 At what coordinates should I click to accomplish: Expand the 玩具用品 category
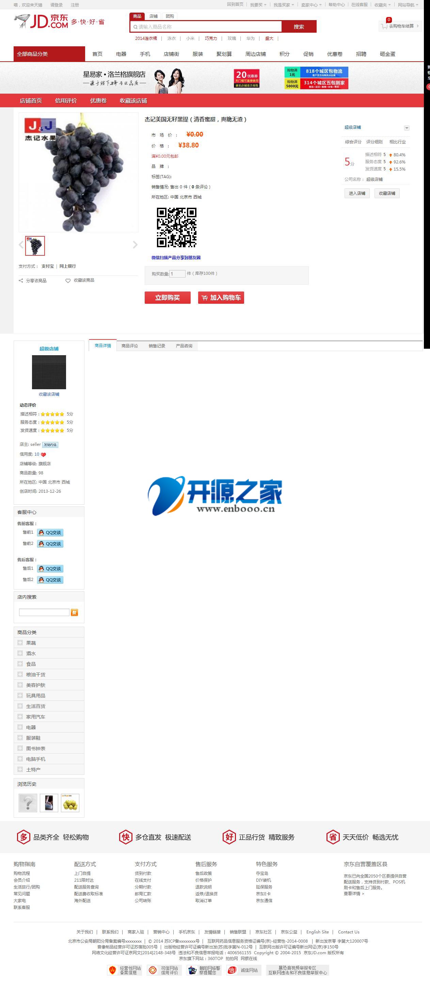pyautogui.click(x=20, y=695)
